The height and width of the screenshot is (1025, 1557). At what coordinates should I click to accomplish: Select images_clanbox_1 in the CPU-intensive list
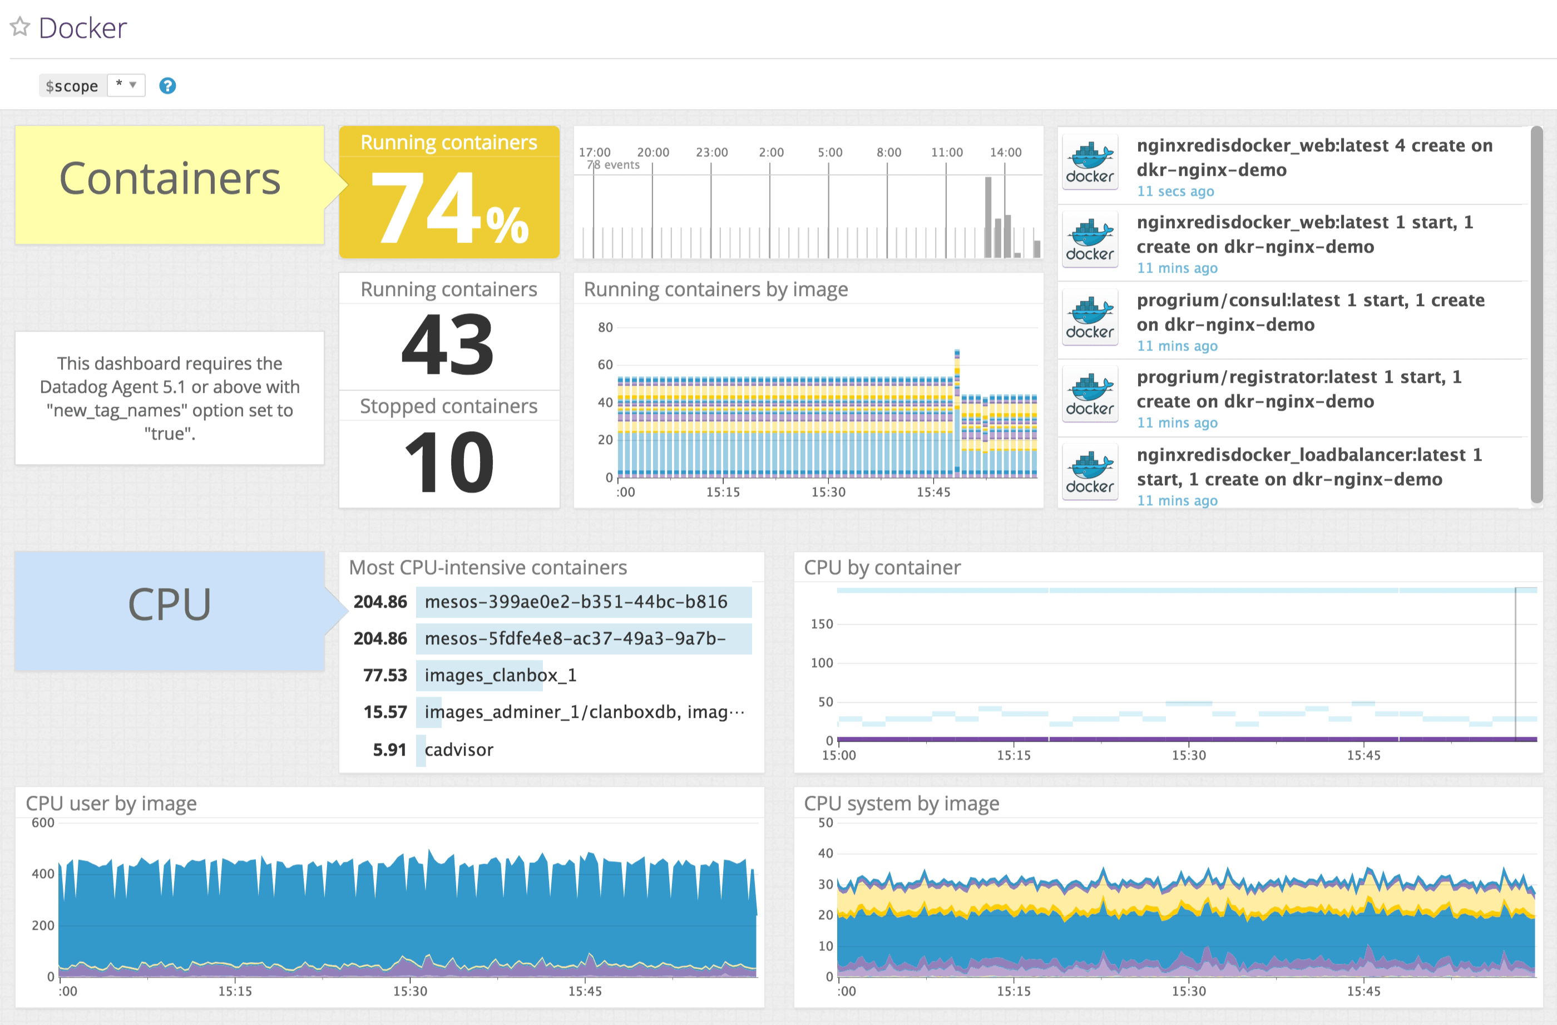pos(500,676)
